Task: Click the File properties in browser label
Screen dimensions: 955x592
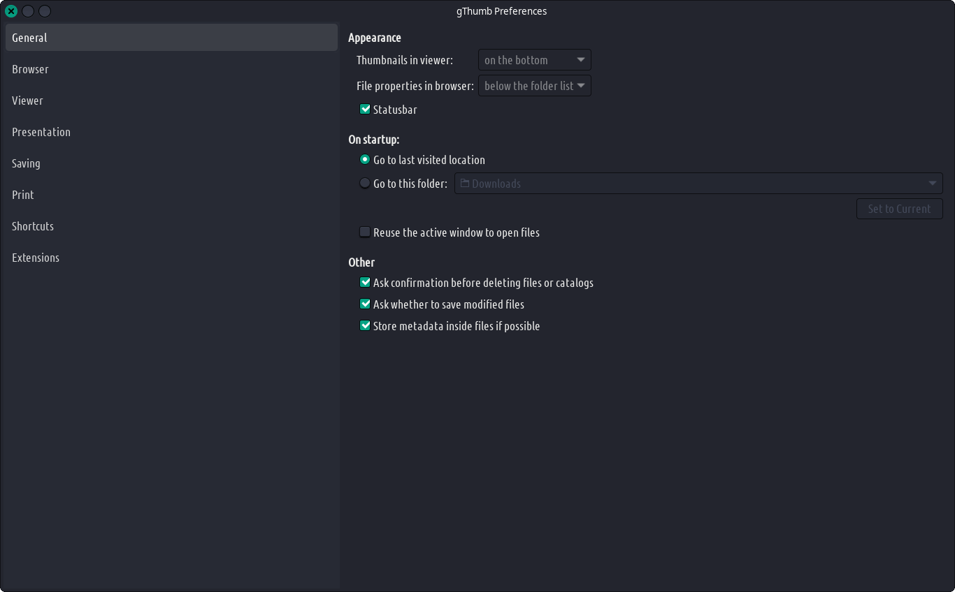Action: [415, 86]
